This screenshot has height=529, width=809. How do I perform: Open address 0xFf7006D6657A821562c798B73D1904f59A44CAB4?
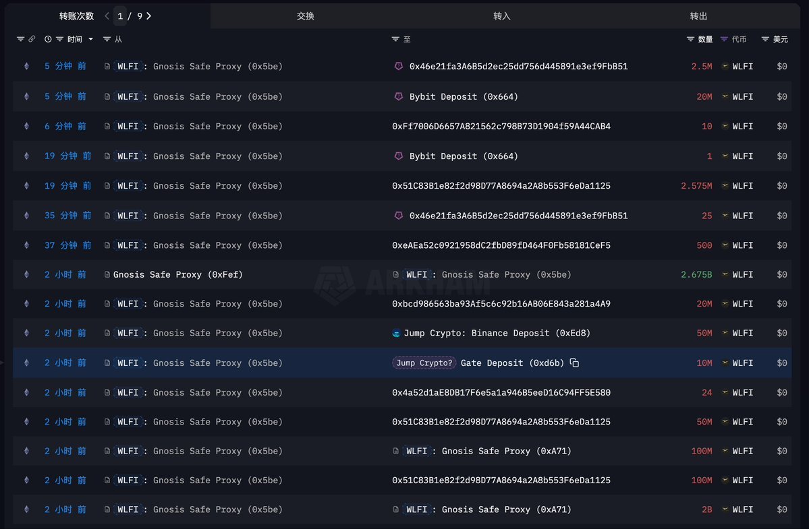(501, 127)
